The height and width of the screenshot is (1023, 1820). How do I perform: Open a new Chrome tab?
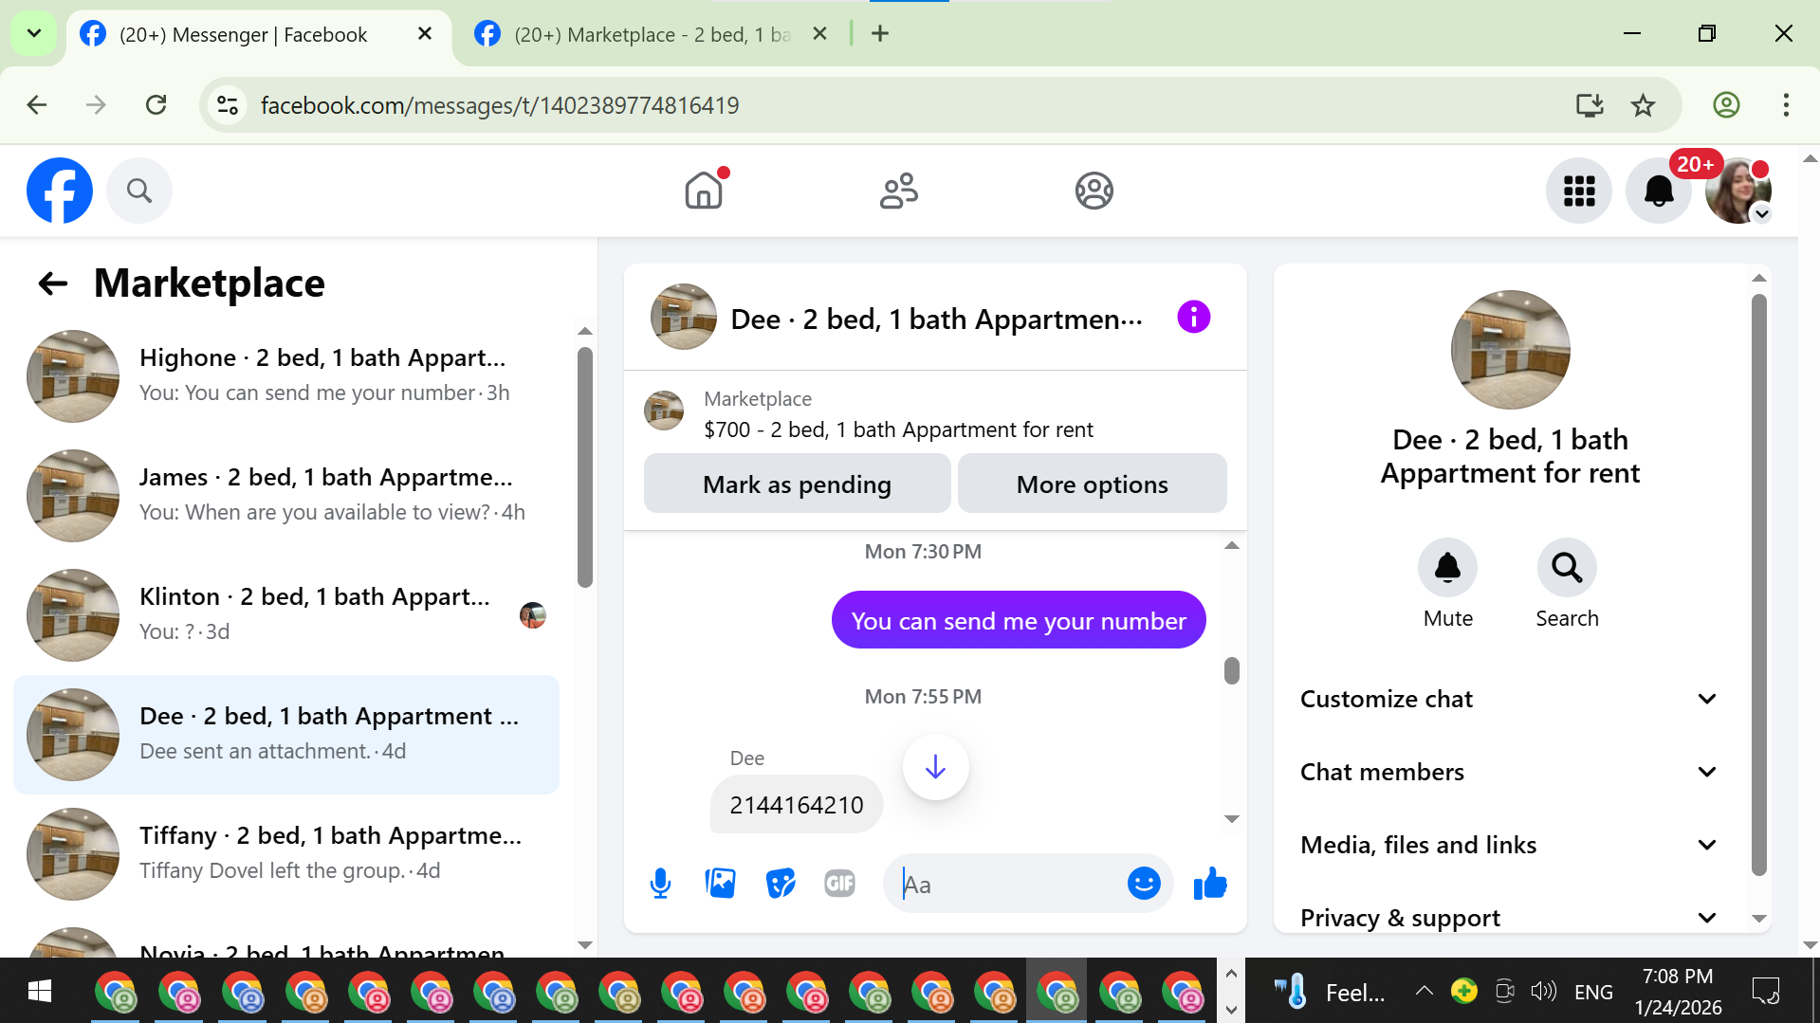pos(880,34)
